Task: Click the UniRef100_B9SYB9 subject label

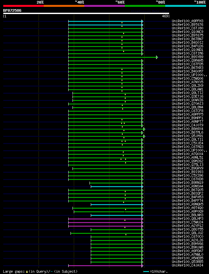Action: 187,57
